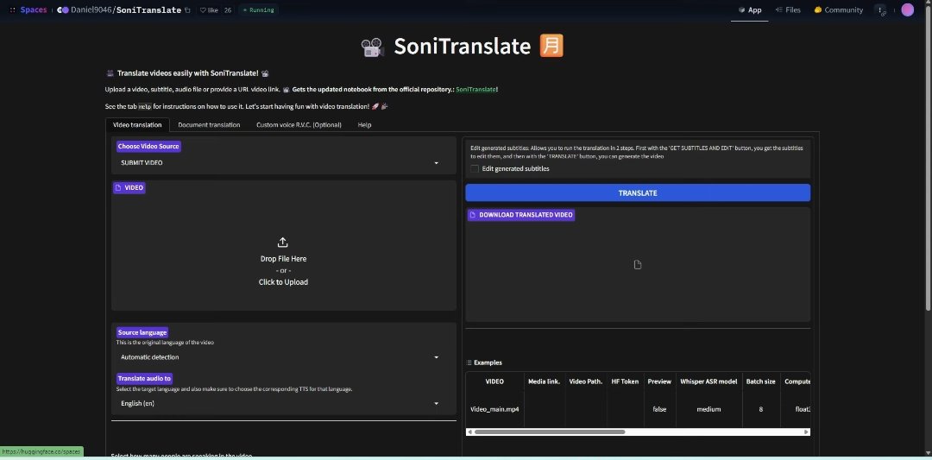This screenshot has height=460, width=932.
Task: Go to the Help tab
Action: (x=364, y=125)
